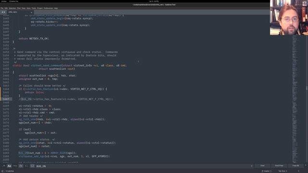Toggle wrap search option
Image resolution: width=308 pixels, height=173 pixels.
click(x=21, y=166)
